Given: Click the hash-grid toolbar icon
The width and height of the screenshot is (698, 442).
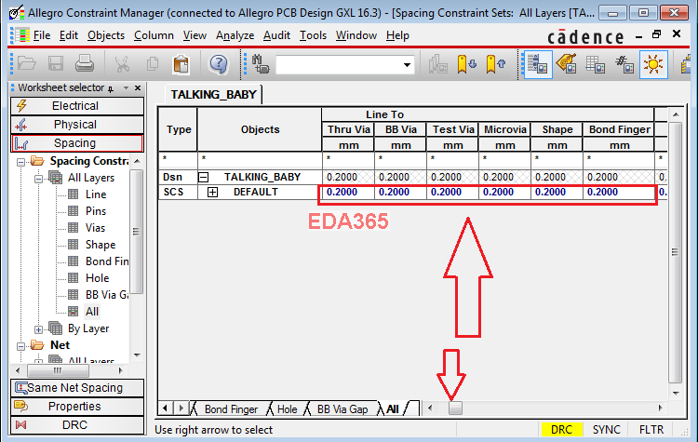Looking at the screenshot, I should click(x=624, y=64).
